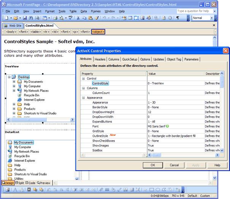
Task: Click the Format Painter brush icon
Action: point(97,18)
